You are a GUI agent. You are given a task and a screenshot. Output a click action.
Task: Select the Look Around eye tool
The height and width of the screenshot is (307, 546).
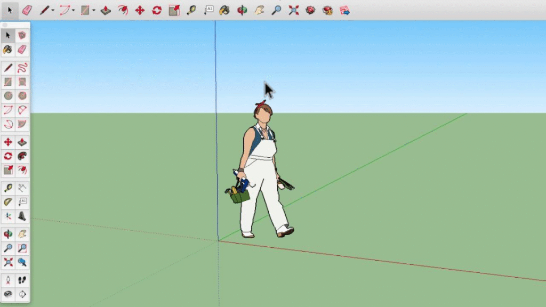pyautogui.click(x=8, y=294)
